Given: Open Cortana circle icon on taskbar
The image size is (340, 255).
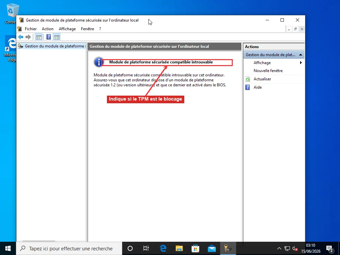Looking at the screenshot, I should coord(130,248).
